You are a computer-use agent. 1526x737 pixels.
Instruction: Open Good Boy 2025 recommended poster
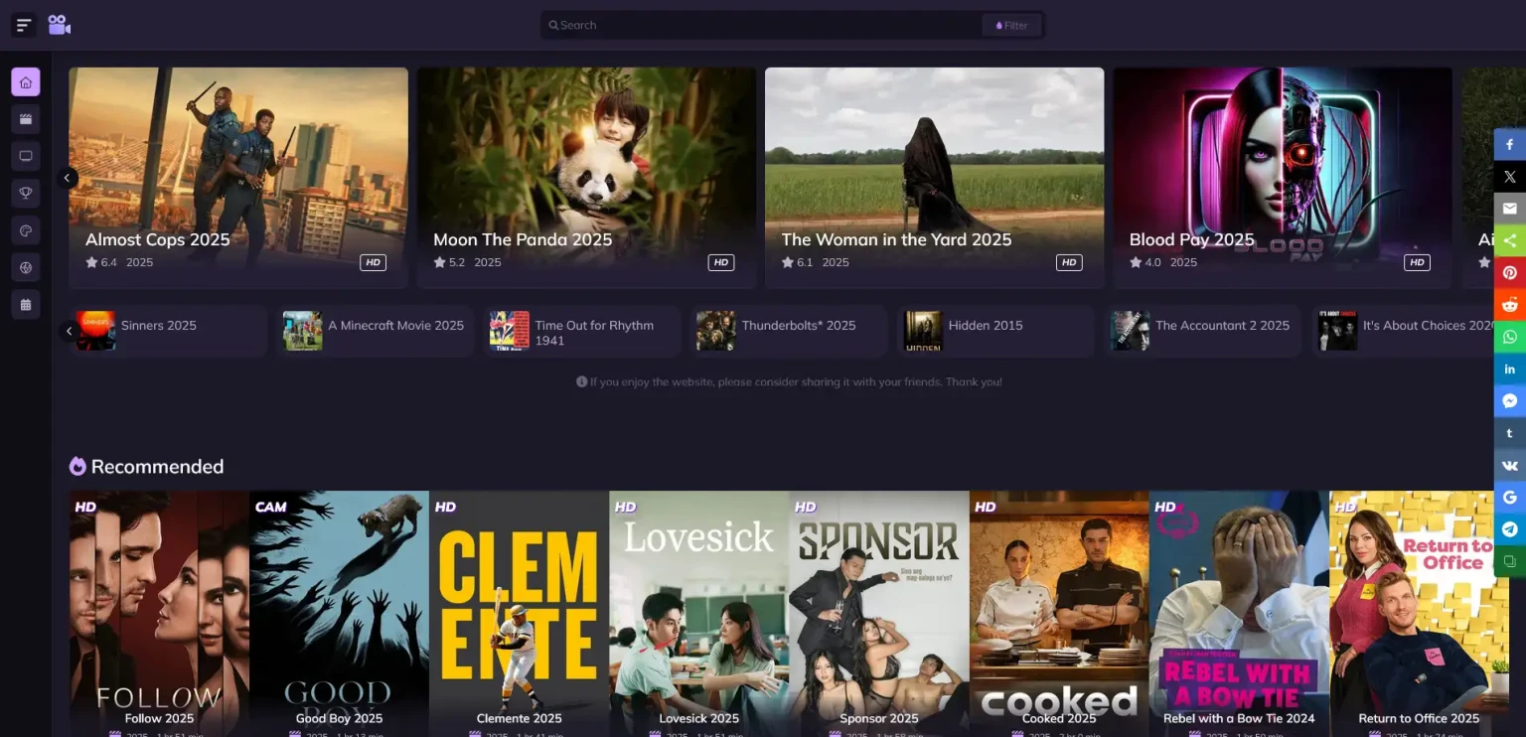(x=339, y=614)
